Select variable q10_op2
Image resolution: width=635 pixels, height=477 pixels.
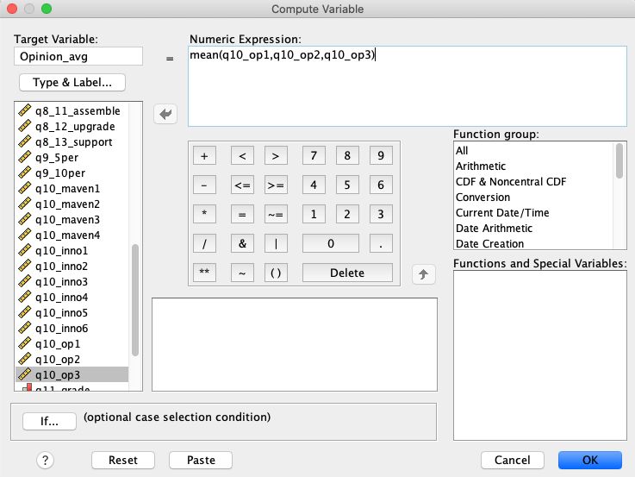(72, 359)
